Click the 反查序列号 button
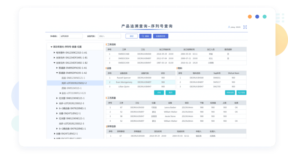This screenshot has height=158, width=288. click(160, 36)
